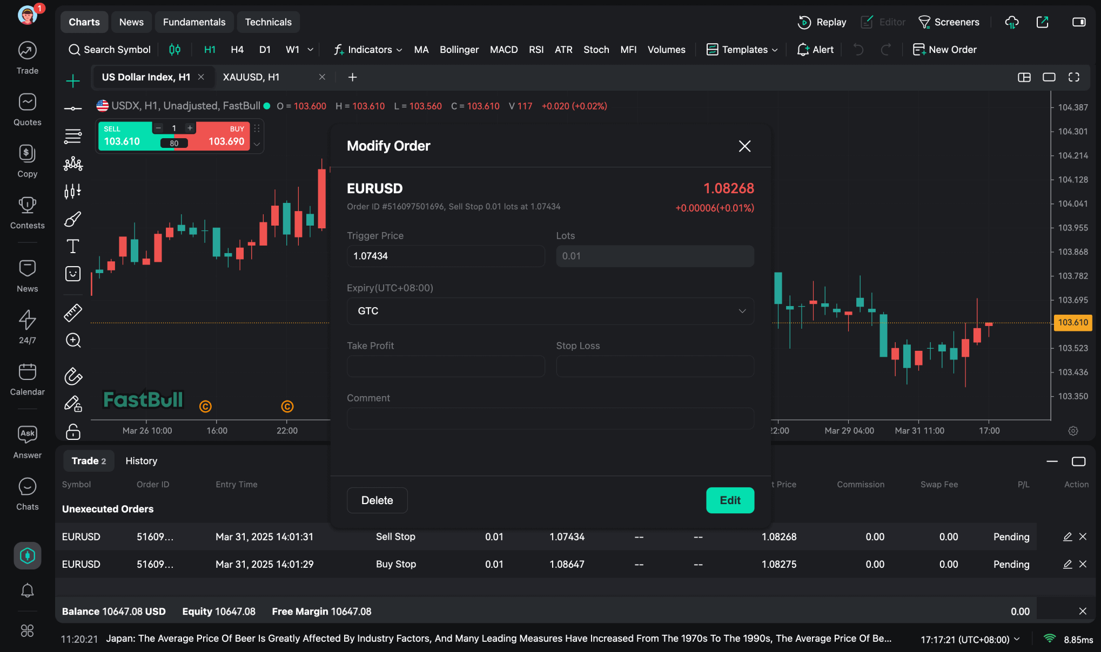Toggle the side panel layout icon
1101x652 pixels.
click(x=1079, y=22)
